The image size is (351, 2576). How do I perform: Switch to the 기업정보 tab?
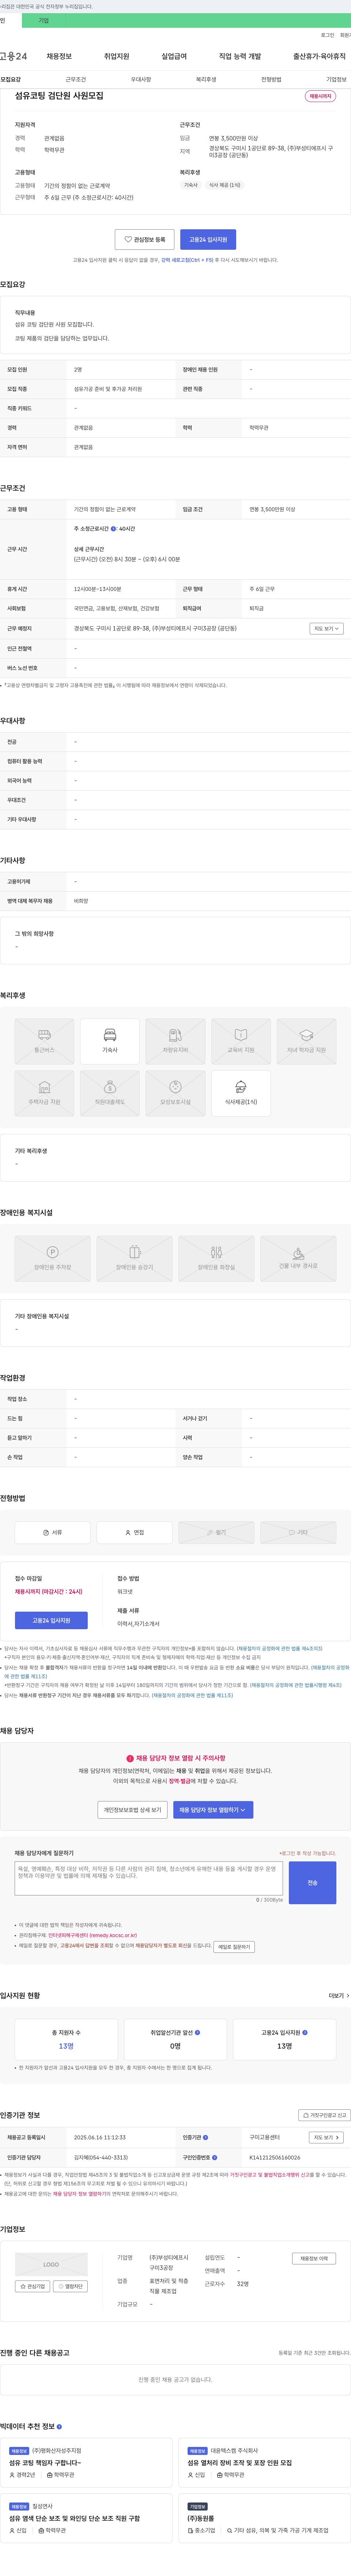(x=336, y=79)
